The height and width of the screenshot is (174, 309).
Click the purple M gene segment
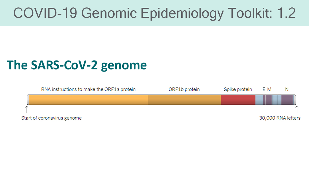point(269,100)
